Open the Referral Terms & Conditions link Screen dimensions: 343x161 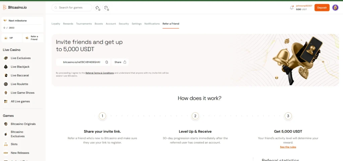click(x=99, y=73)
